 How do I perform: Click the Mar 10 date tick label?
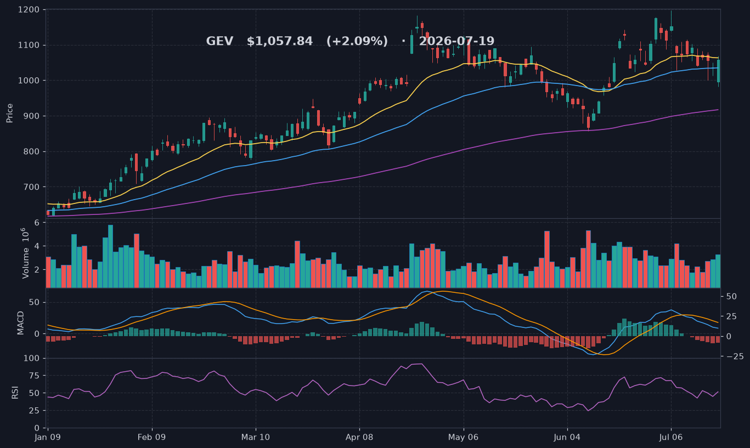pyautogui.click(x=256, y=437)
